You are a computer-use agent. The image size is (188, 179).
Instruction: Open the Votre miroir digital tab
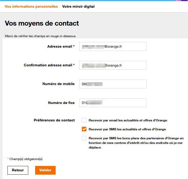click(78, 6)
